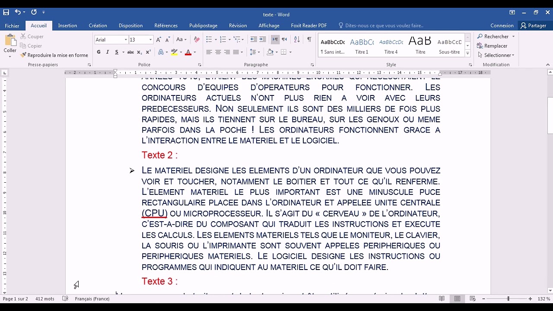Redo the last action in the title bar
Screen dimensions: 553x311
pos(34,12)
